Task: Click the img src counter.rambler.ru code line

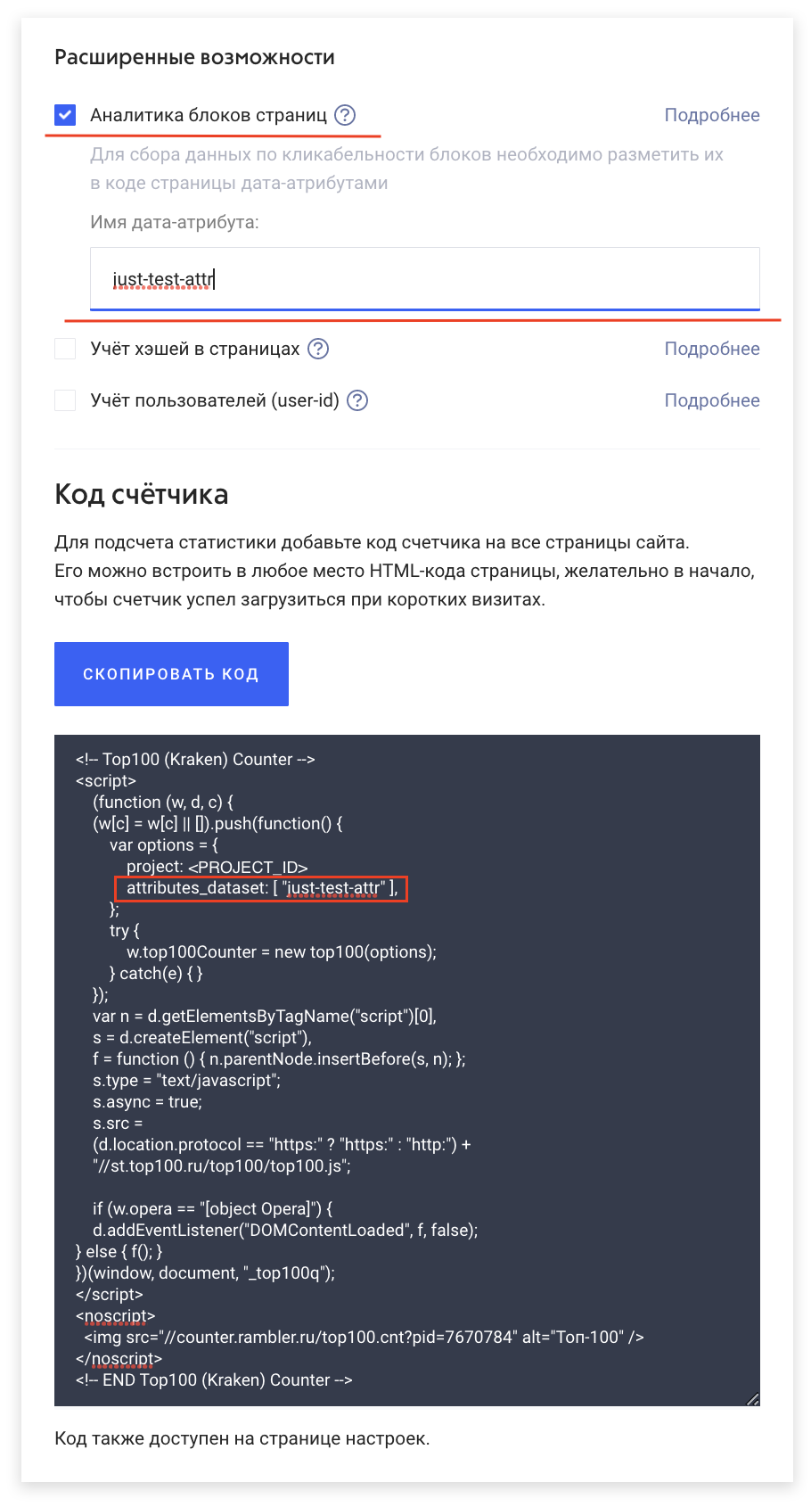Action: pos(364,1337)
